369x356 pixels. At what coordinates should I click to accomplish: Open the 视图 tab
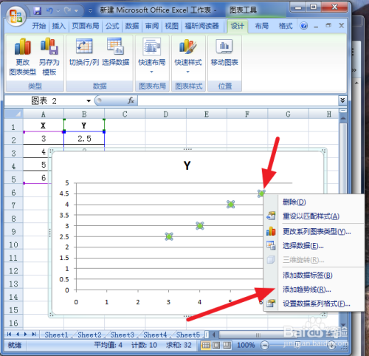171,26
